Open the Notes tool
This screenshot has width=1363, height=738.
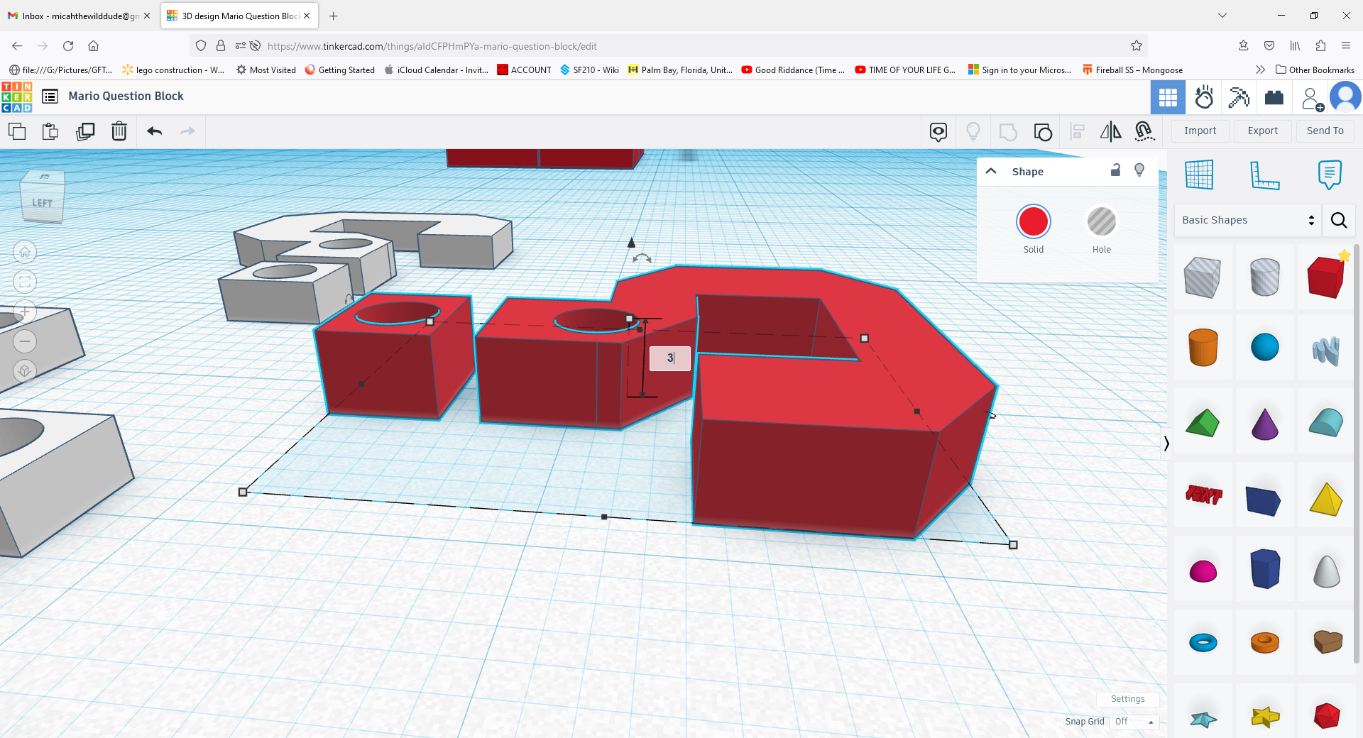(1328, 175)
